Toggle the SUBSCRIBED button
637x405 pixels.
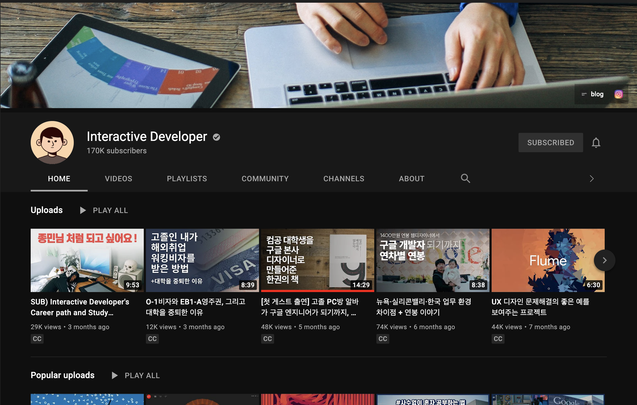click(x=551, y=143)
